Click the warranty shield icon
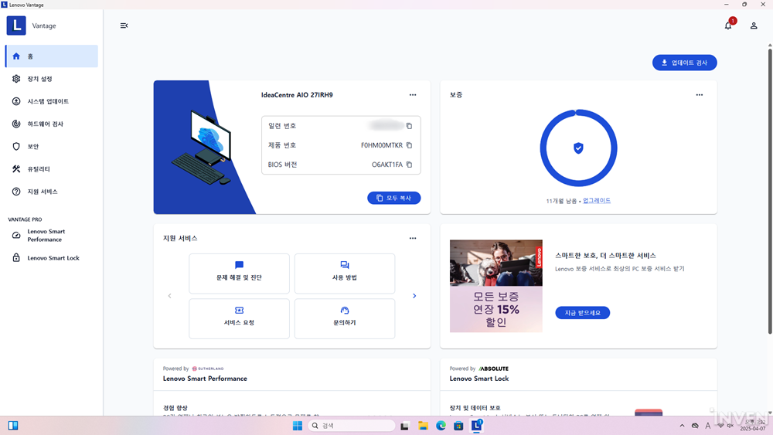This screenshot has width=773, height=435. click(x=578, y=148)
